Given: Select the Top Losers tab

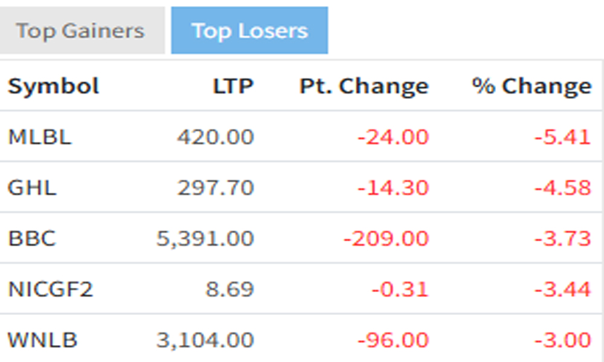Looking at the screenshot, I should [249, 31].
